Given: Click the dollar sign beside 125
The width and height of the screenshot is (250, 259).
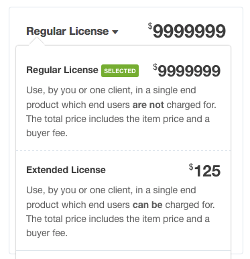Looking at the screenshot, I should (191, 167).
